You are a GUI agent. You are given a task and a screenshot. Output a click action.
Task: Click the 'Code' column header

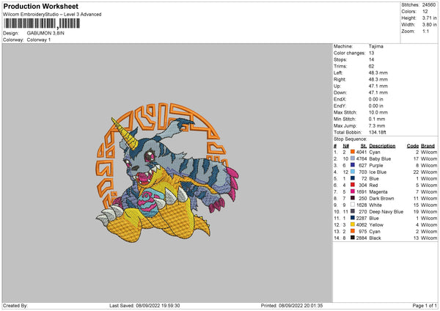point(413,146)
